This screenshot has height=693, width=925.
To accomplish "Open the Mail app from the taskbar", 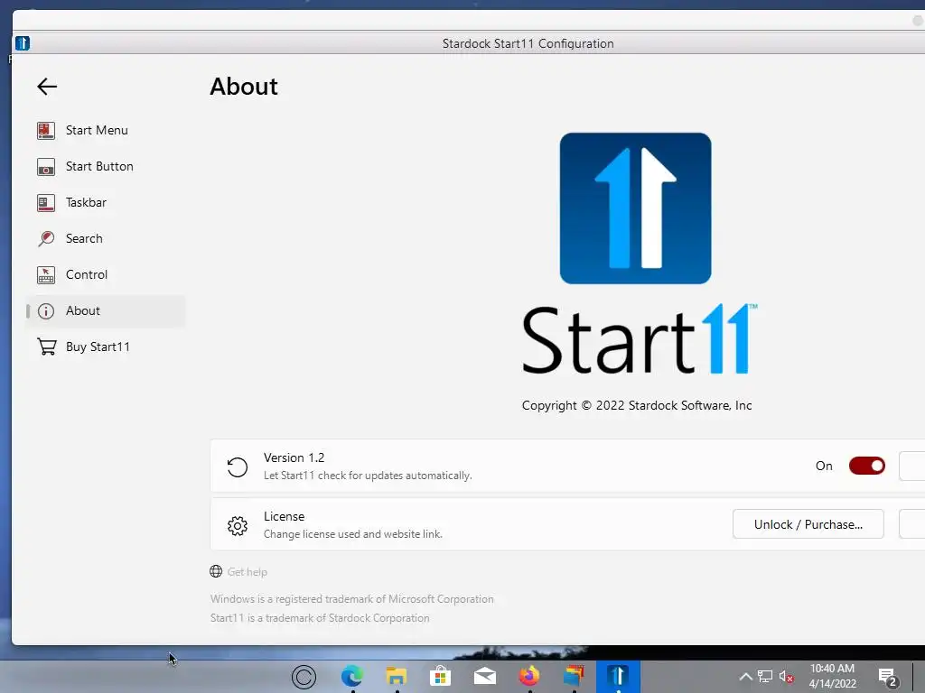I will (x=485, y=677).
